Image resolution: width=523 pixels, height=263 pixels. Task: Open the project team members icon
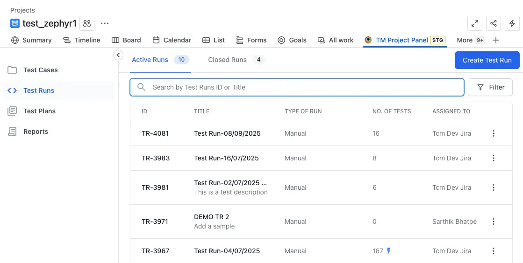click(x=87, y=23)
